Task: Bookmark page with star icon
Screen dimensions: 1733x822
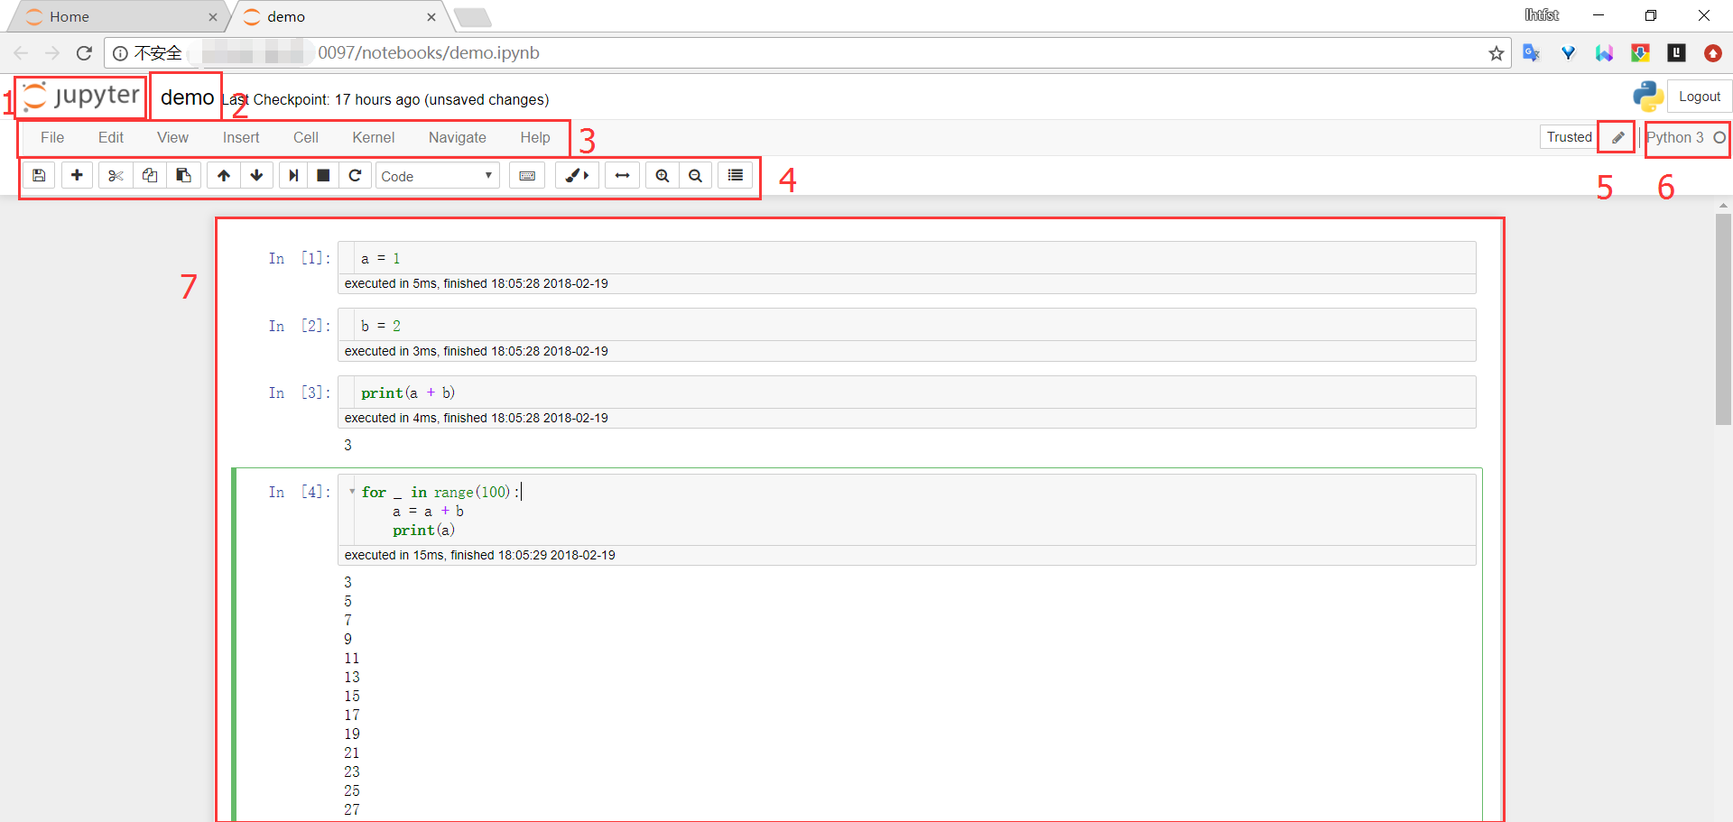Action: pyautogui.click(x=1496, y=53)
